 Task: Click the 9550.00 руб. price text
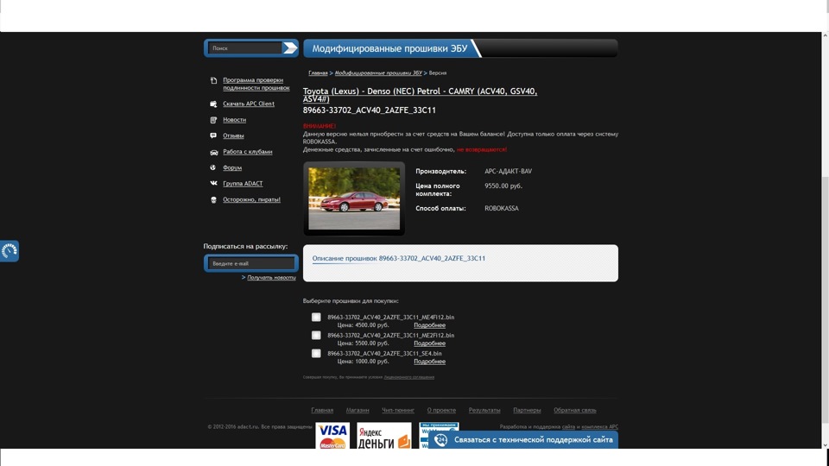pos(503,186)
